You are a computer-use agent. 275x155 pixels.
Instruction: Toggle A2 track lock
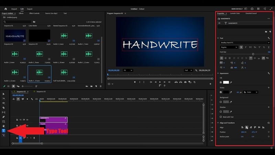point(17,138)
